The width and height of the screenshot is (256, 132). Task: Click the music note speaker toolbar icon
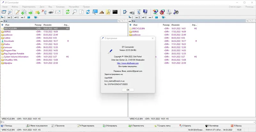pos(176,12)
